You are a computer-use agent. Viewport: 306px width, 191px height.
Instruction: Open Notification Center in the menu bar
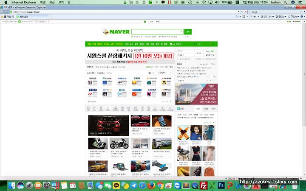coord(300,3)
